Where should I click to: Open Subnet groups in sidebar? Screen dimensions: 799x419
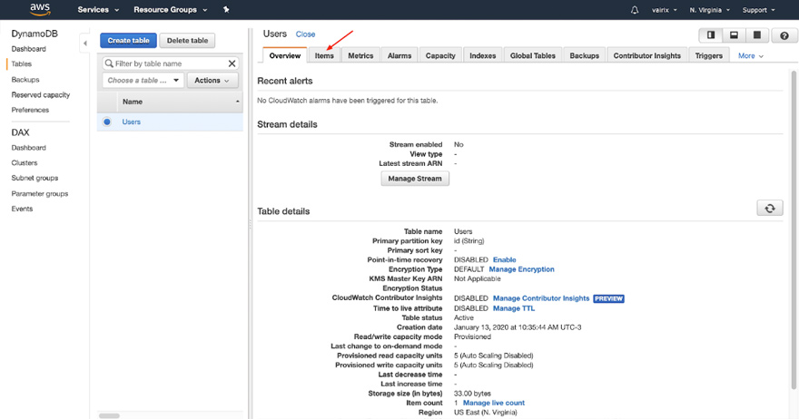pos(35,178)
